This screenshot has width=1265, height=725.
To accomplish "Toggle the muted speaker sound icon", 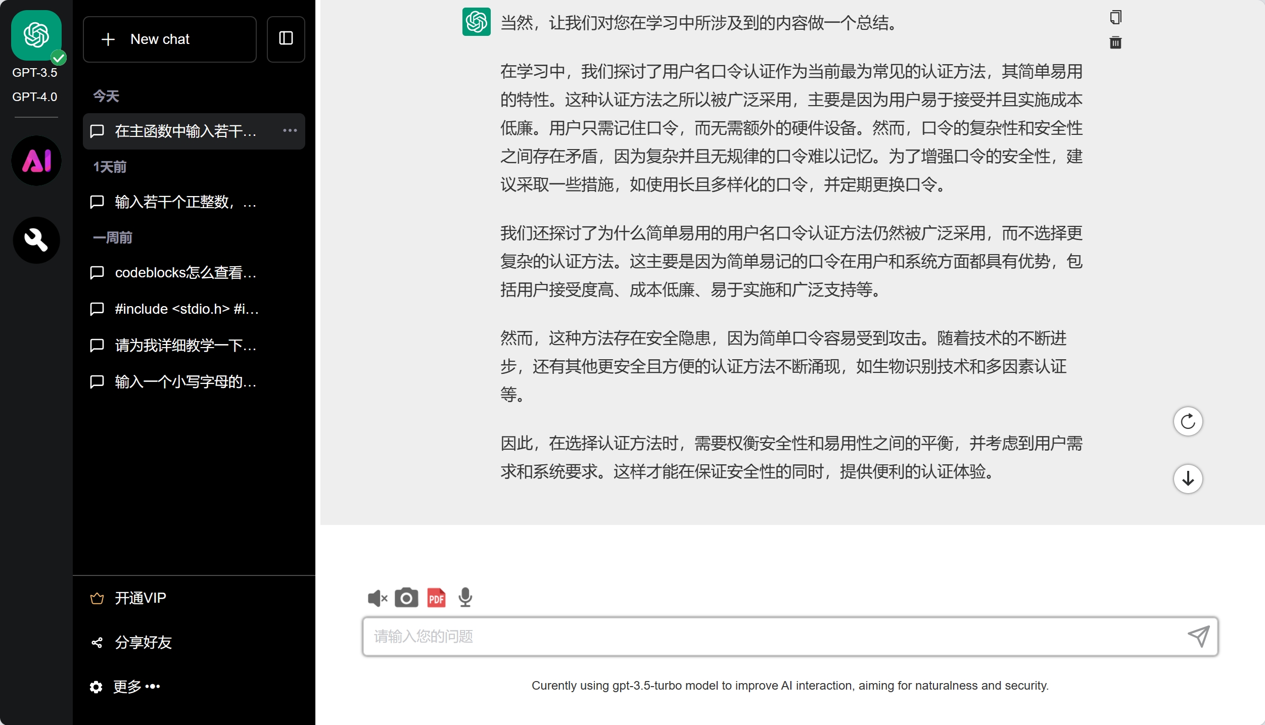I will click(x=377, y=598).
